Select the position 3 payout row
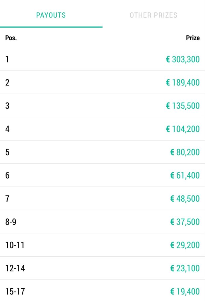Screen dimensions: 205x301 click(102, 106)
